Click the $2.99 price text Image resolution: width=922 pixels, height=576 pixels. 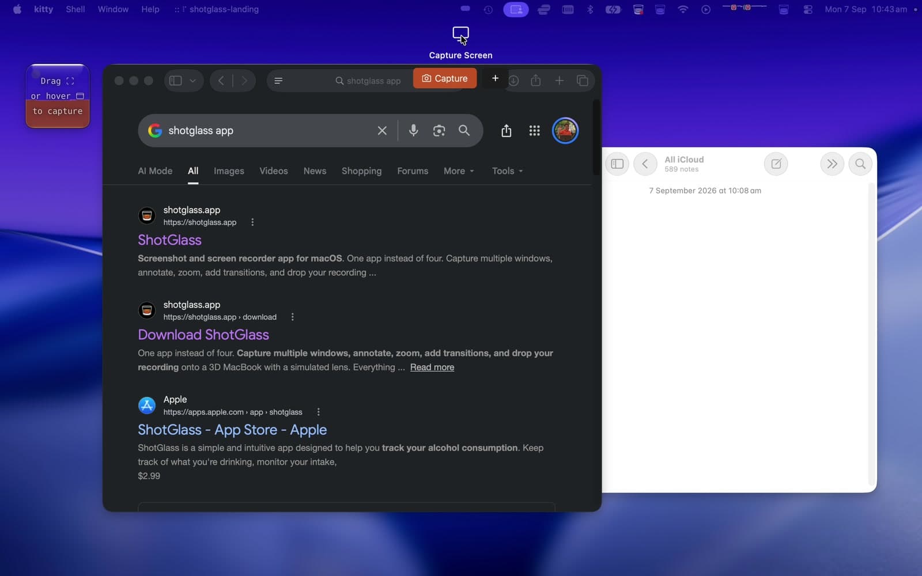tap(149, 476)
